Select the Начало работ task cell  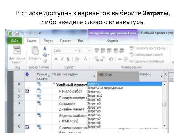point(71,91)
